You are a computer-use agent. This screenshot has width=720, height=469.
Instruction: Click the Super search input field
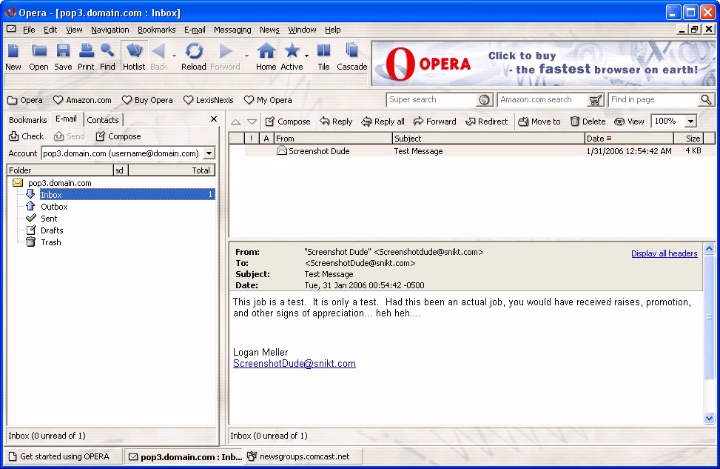(431, 100)
